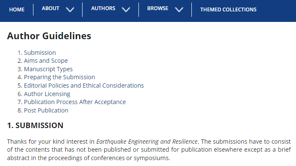Open Preparing the Submission link

click(x=59, y=77)
